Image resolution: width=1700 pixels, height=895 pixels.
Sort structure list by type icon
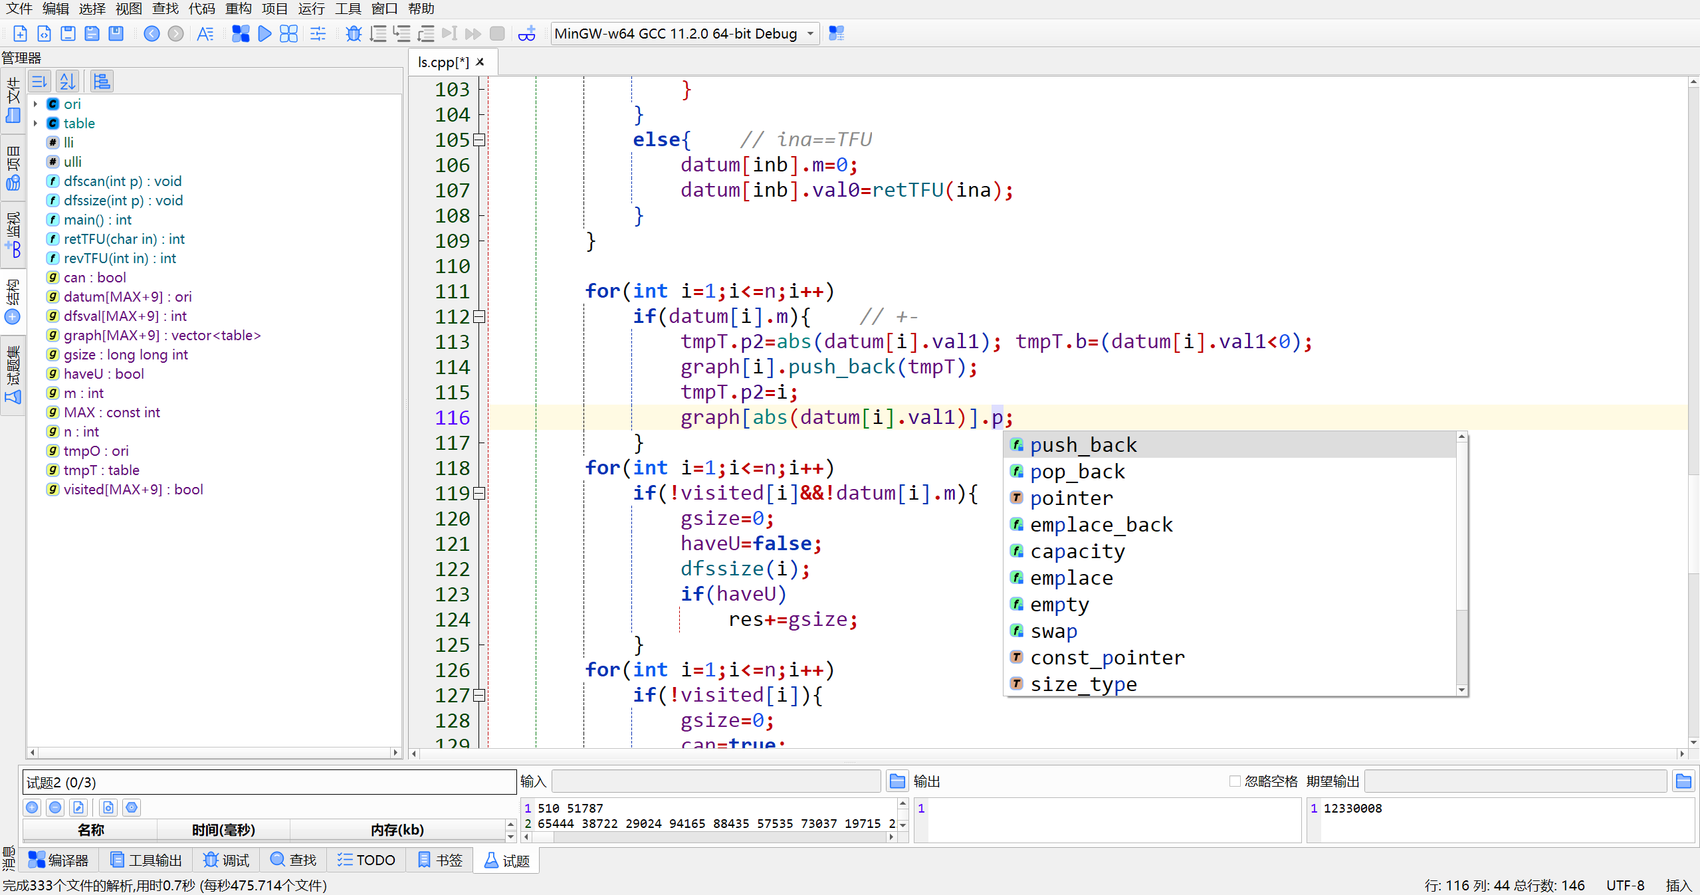(x=39, y=82)
